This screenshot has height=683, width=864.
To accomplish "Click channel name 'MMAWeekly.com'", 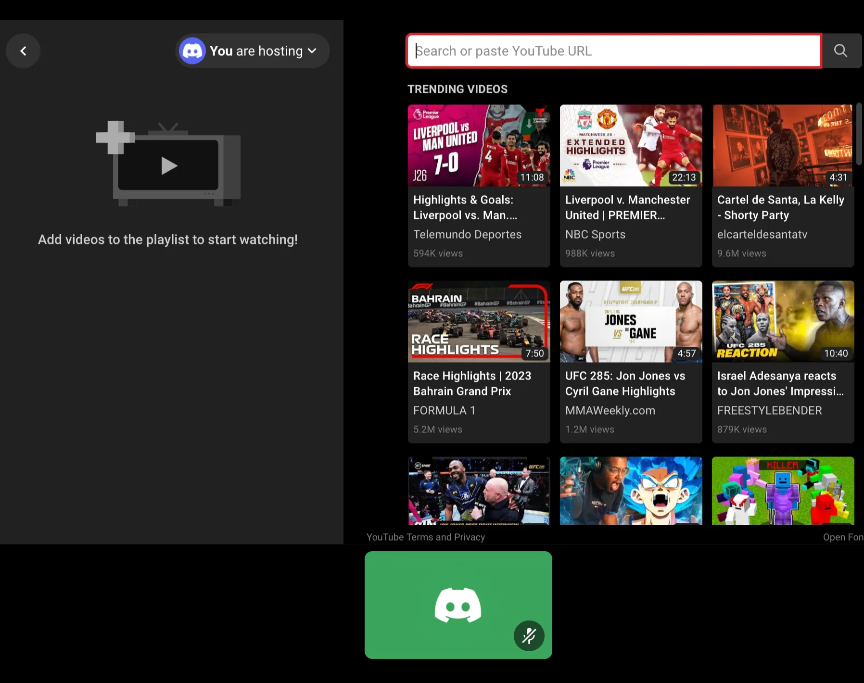I will 610,410.
